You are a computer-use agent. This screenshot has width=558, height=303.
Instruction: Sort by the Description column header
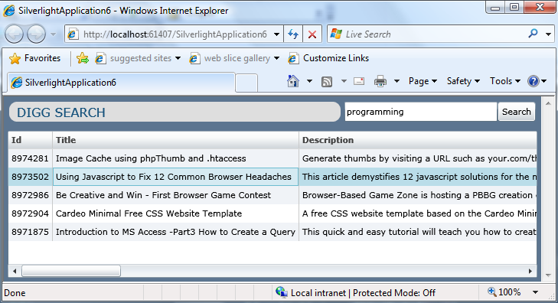pos(418,140)
